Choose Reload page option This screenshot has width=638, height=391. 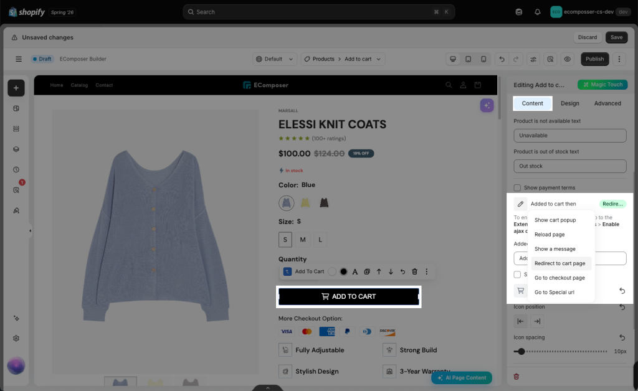(561, 235)
